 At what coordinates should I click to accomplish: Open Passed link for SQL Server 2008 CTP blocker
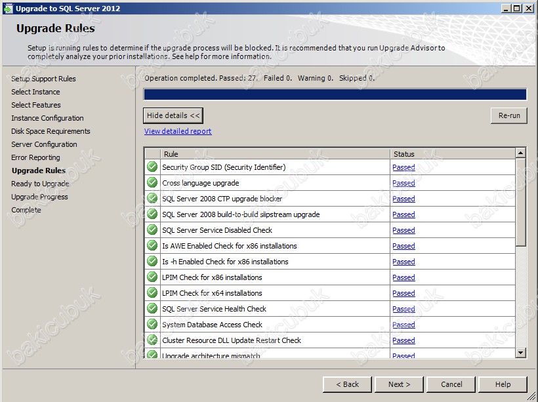pos(403,199)
